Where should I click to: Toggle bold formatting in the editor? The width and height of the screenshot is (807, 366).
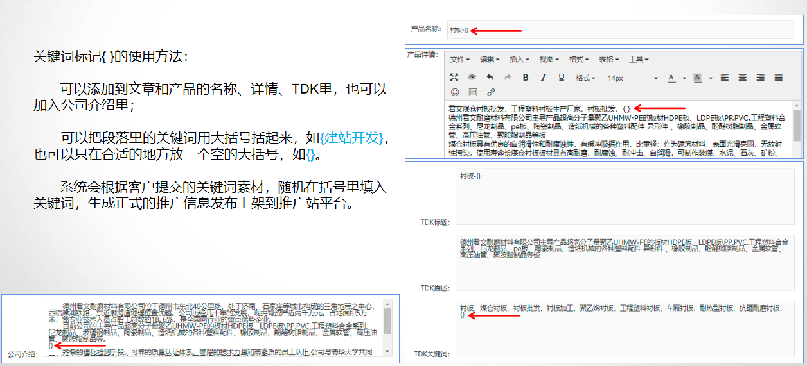tap(525, 78)
